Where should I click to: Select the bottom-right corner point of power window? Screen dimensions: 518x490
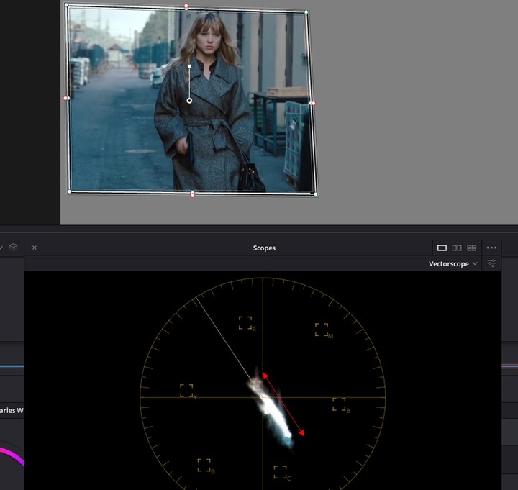[x=316, y=194]
